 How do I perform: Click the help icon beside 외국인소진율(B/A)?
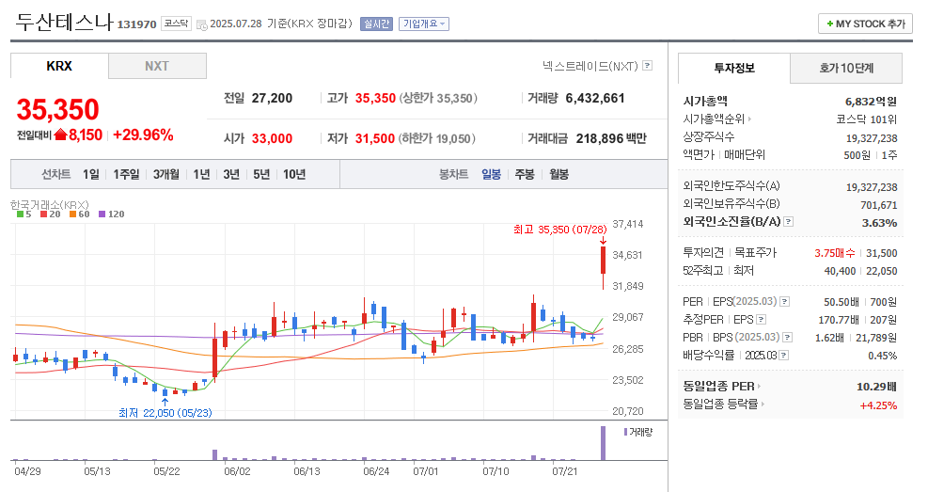click(x=788, y=222)
